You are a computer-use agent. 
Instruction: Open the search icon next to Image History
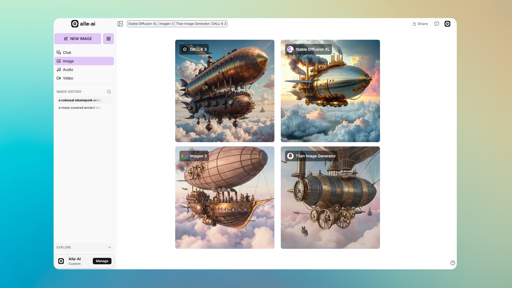[109, 92]
